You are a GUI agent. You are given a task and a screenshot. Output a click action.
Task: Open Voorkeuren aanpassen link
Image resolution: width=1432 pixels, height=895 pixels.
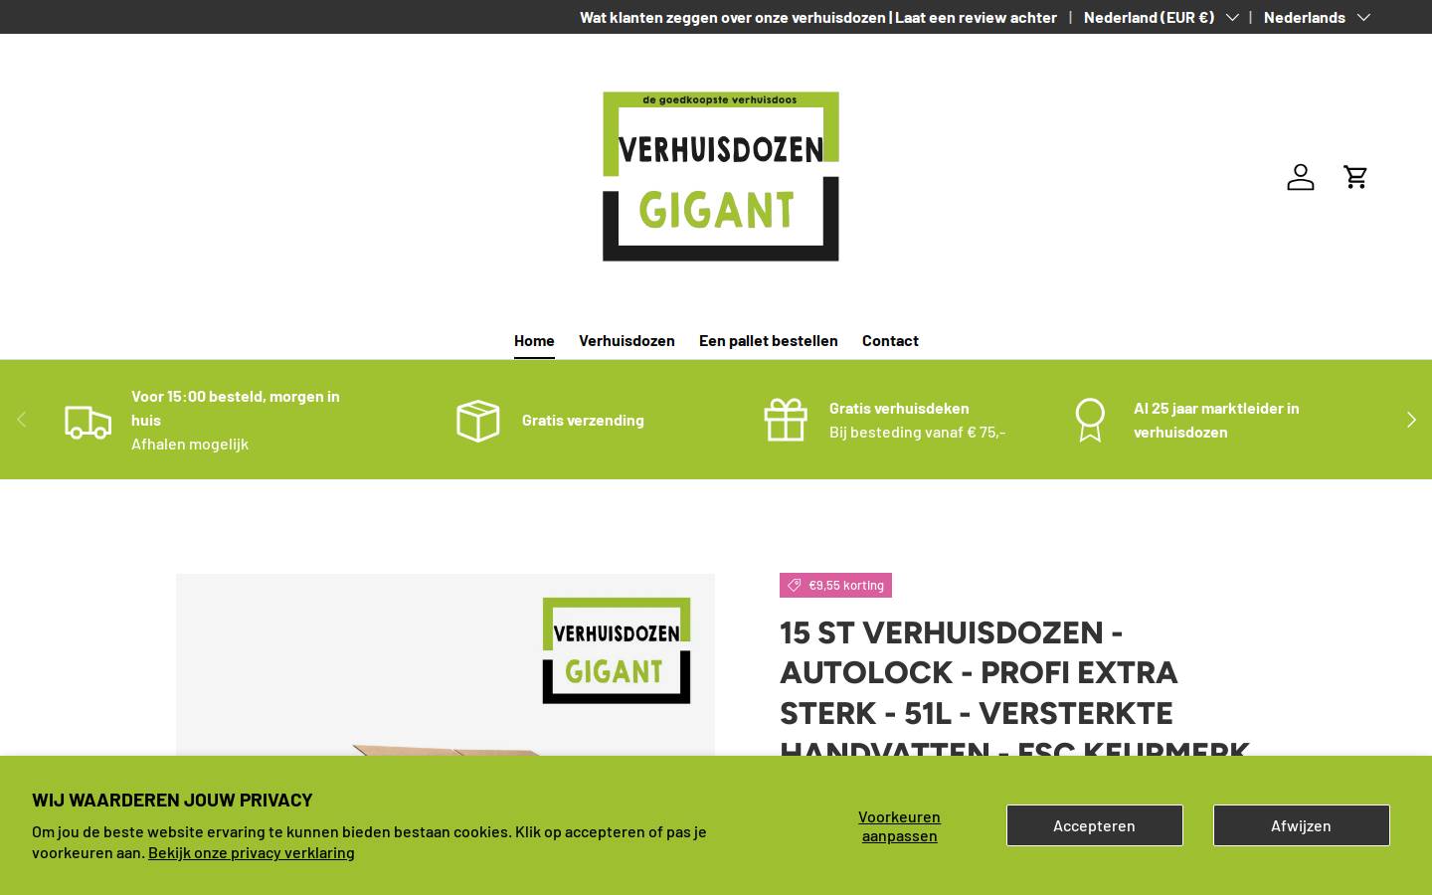pyautogui.click(x=900, y=825)
